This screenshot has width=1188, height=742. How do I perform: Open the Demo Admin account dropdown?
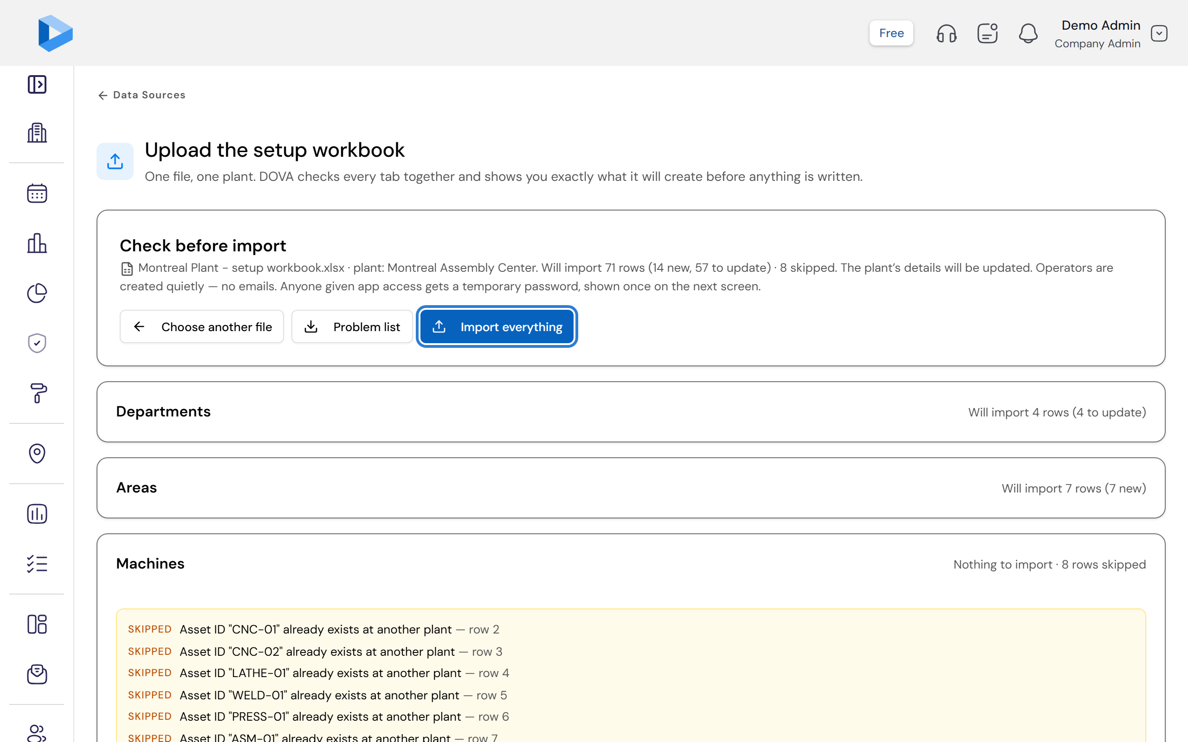coord(1159,33)
